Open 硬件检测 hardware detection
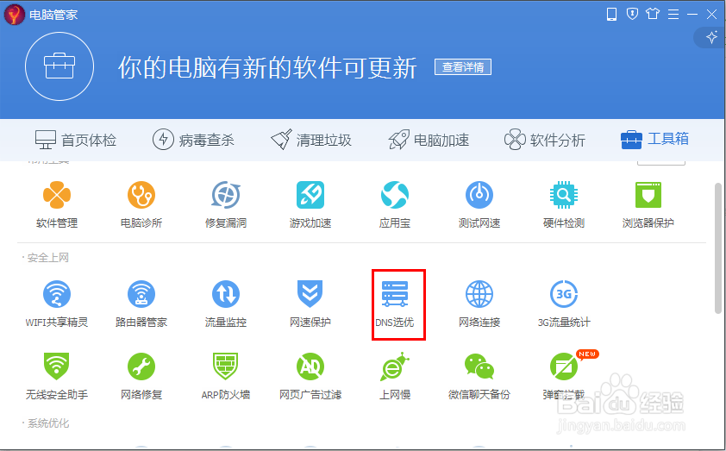The height and width of the screenshot is (451, 726). 564,204
